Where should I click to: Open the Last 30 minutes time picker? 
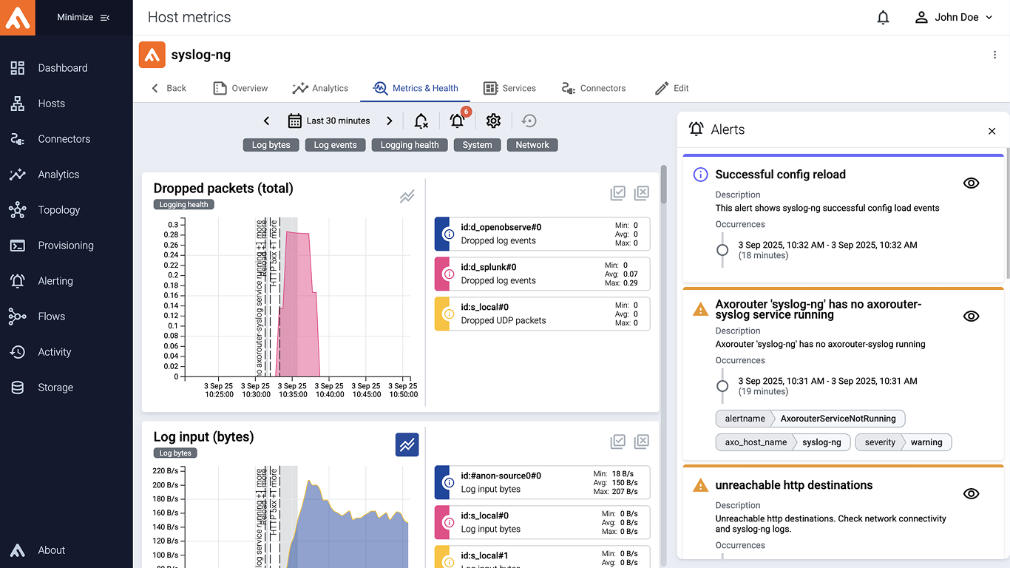(329, 121)
